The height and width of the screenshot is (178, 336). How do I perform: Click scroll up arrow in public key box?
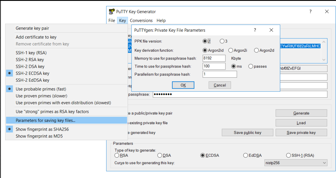324,42
